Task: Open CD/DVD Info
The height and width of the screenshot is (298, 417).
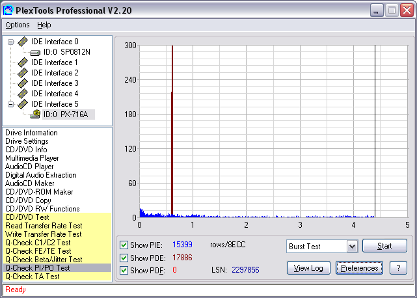Action: click(x=26, y=150)
